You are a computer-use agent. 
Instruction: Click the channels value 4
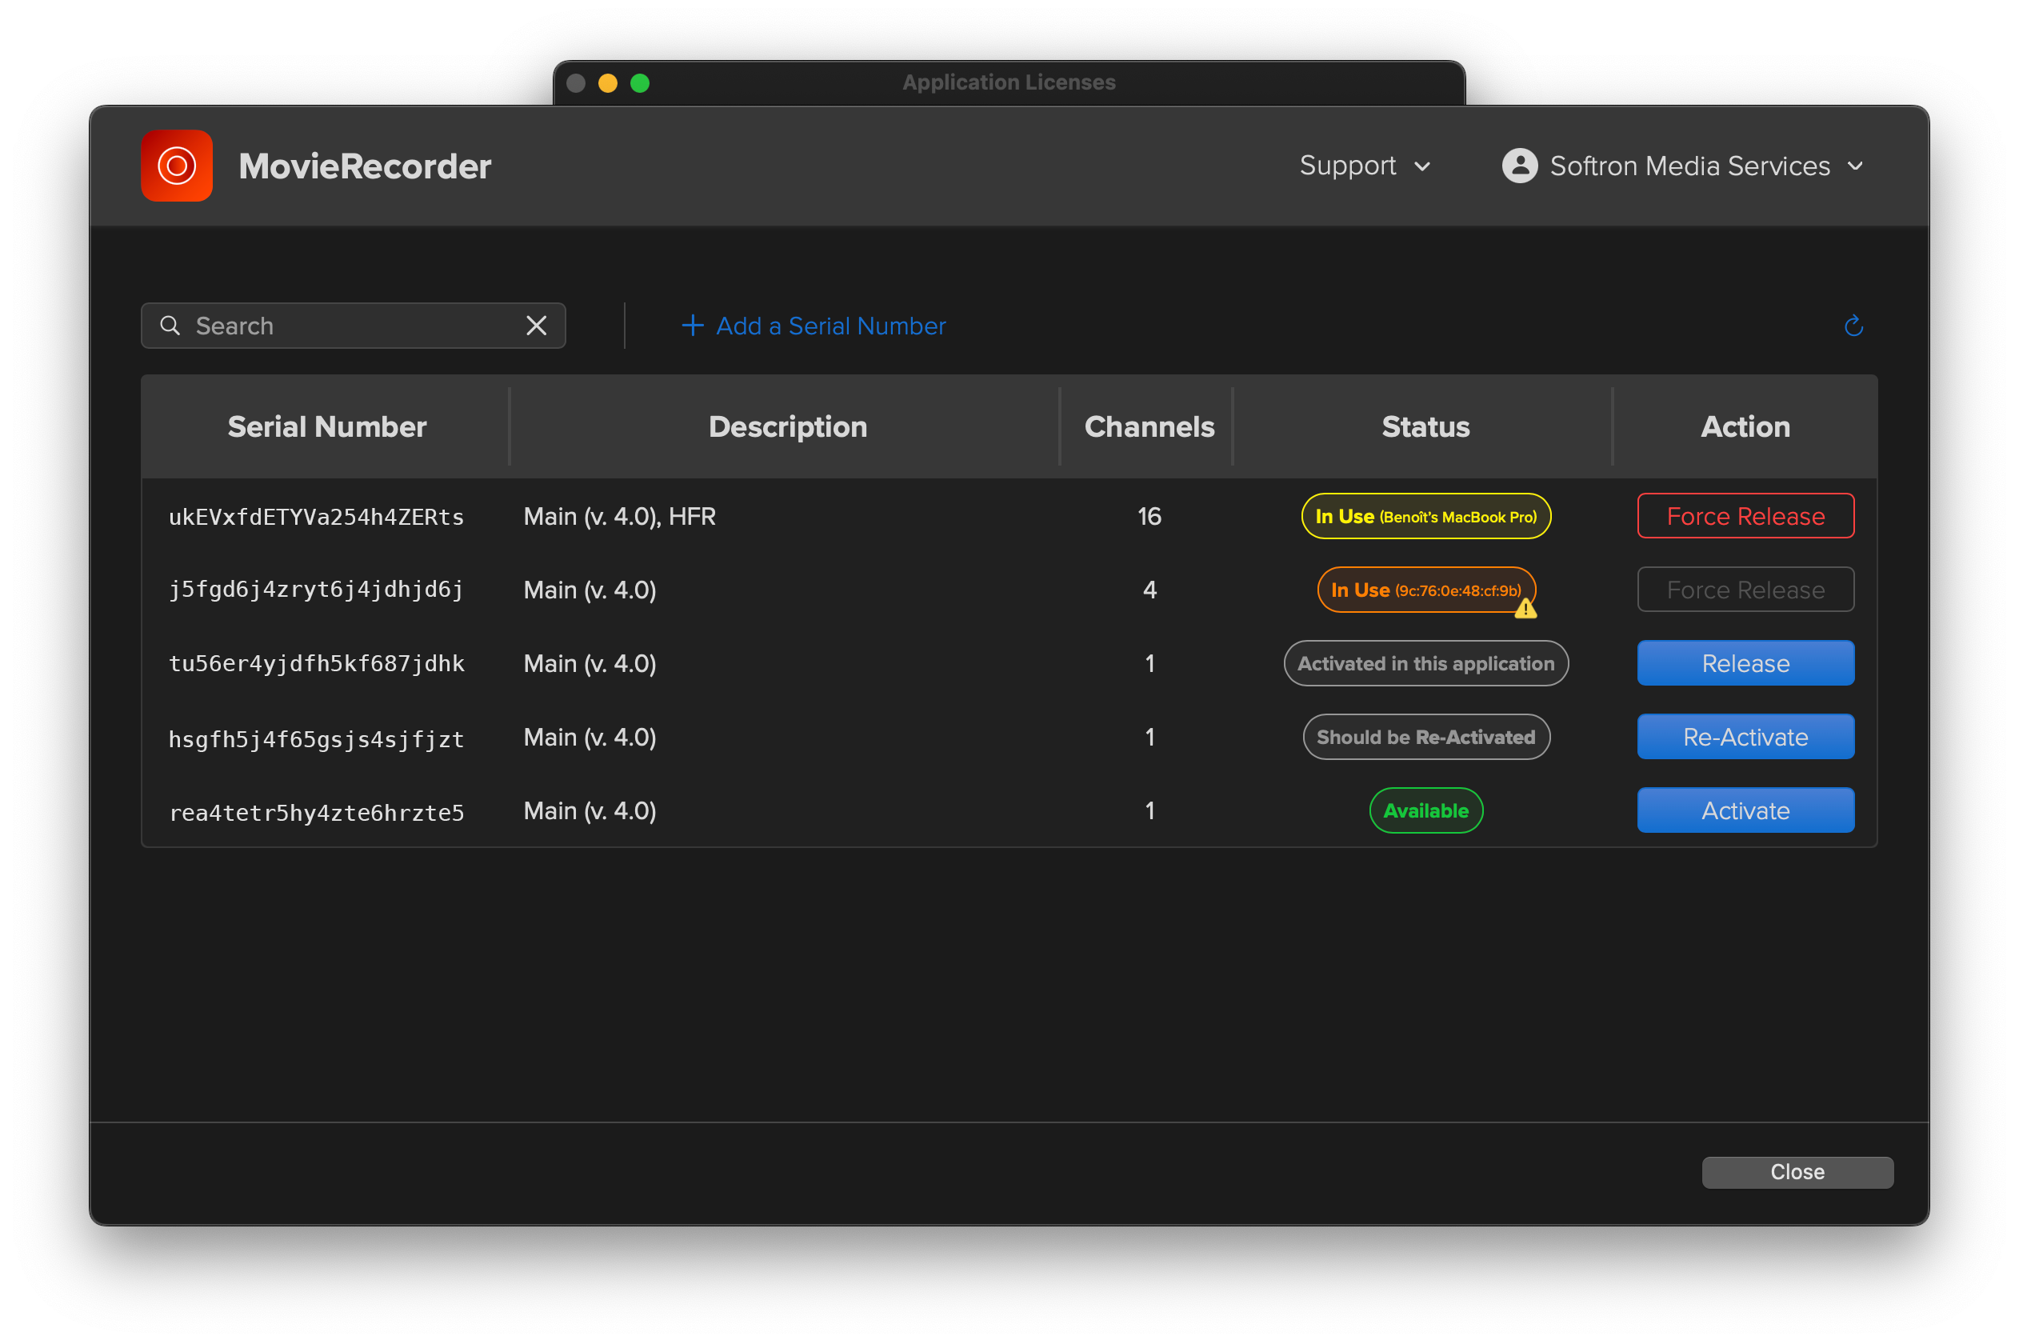(1149, 590)
